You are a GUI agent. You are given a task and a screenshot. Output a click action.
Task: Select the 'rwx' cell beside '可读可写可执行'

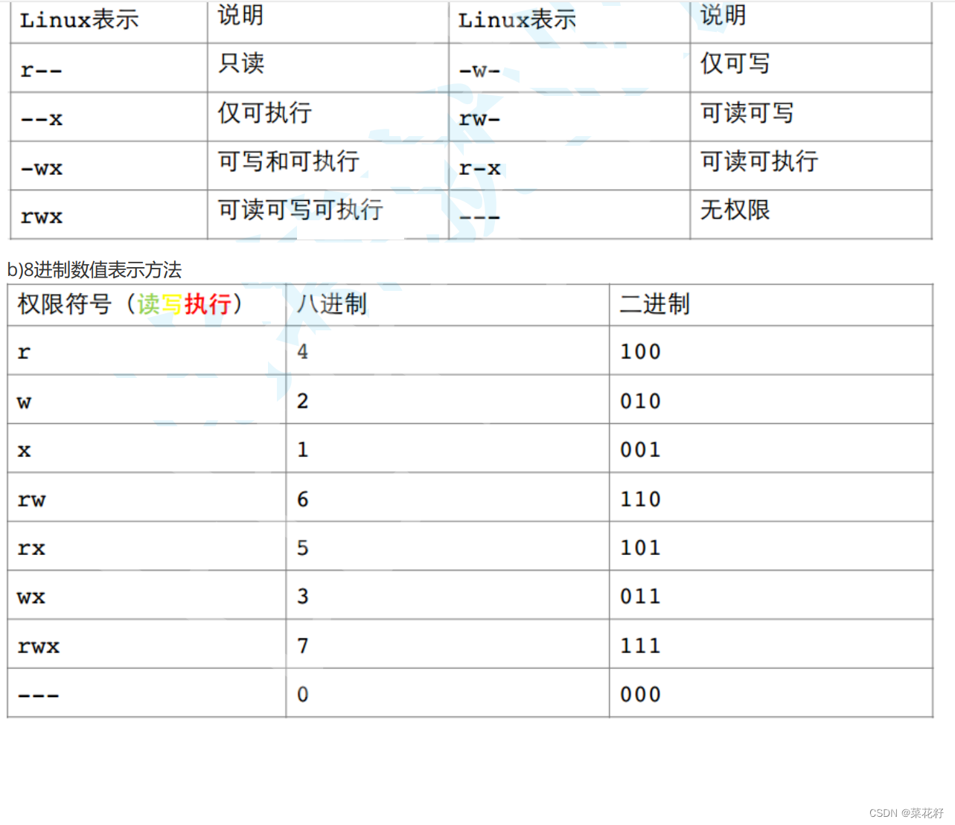click(109, 215)
